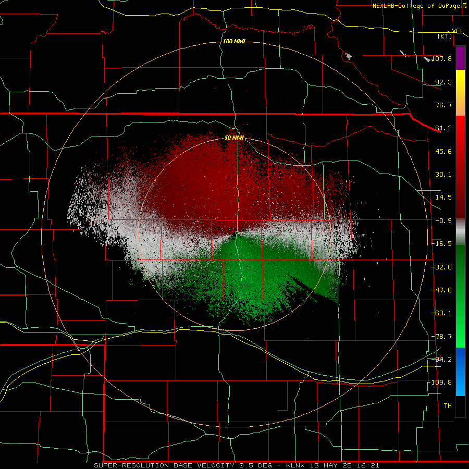This screenshot has height=469, width=469.
Task: Click the 50 NMI range ring label
Action: (x=234, y=138)
